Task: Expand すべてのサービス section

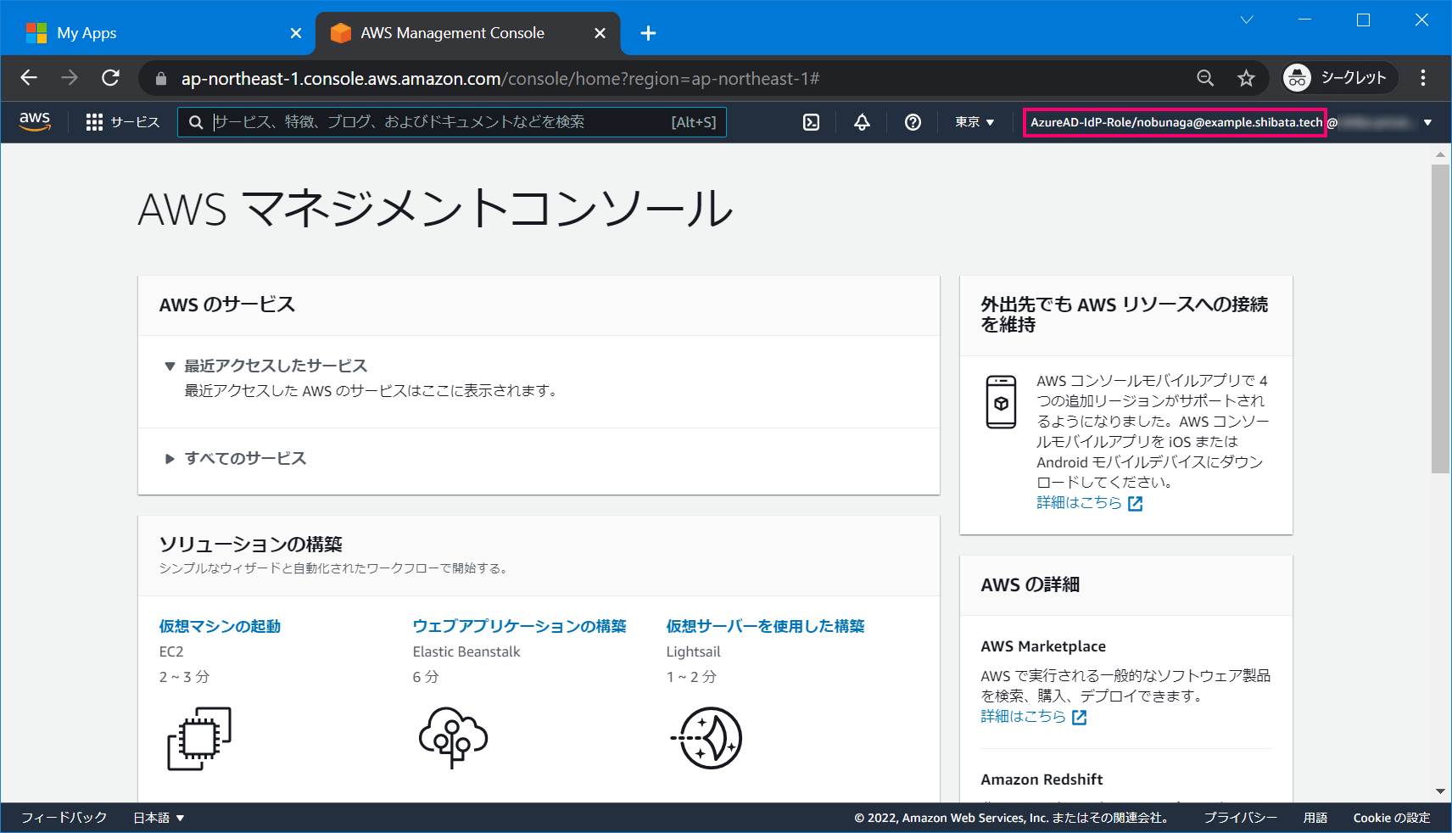Action: (170, 459)
